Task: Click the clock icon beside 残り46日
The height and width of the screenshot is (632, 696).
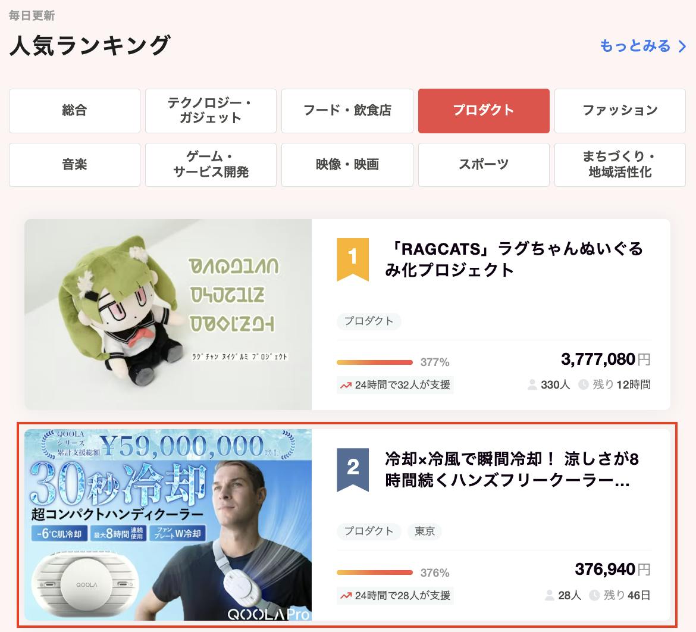Action: click(x=594, y=595)
